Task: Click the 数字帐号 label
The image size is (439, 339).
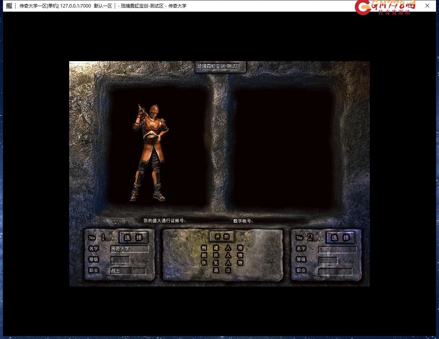Action: coord(243,221)
